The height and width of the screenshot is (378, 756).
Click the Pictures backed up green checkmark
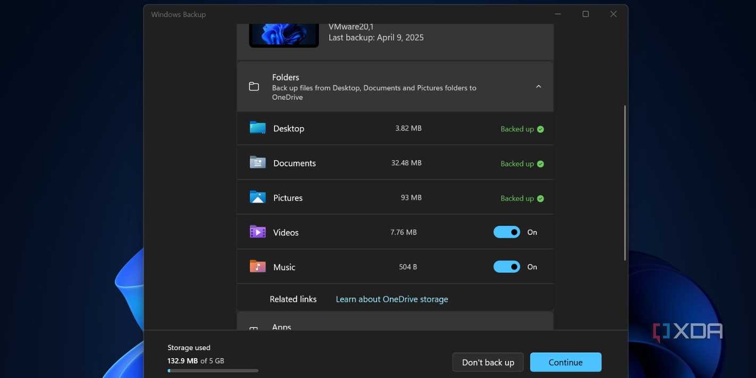pos(540,198)
